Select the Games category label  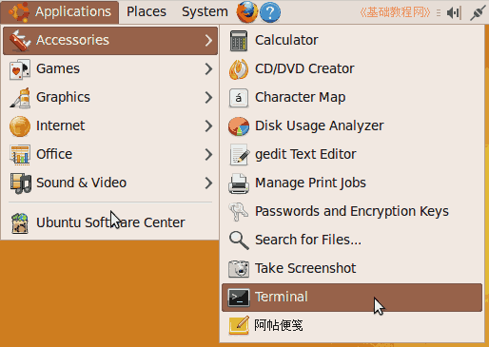pyautogui.click(x=58, y=68)
